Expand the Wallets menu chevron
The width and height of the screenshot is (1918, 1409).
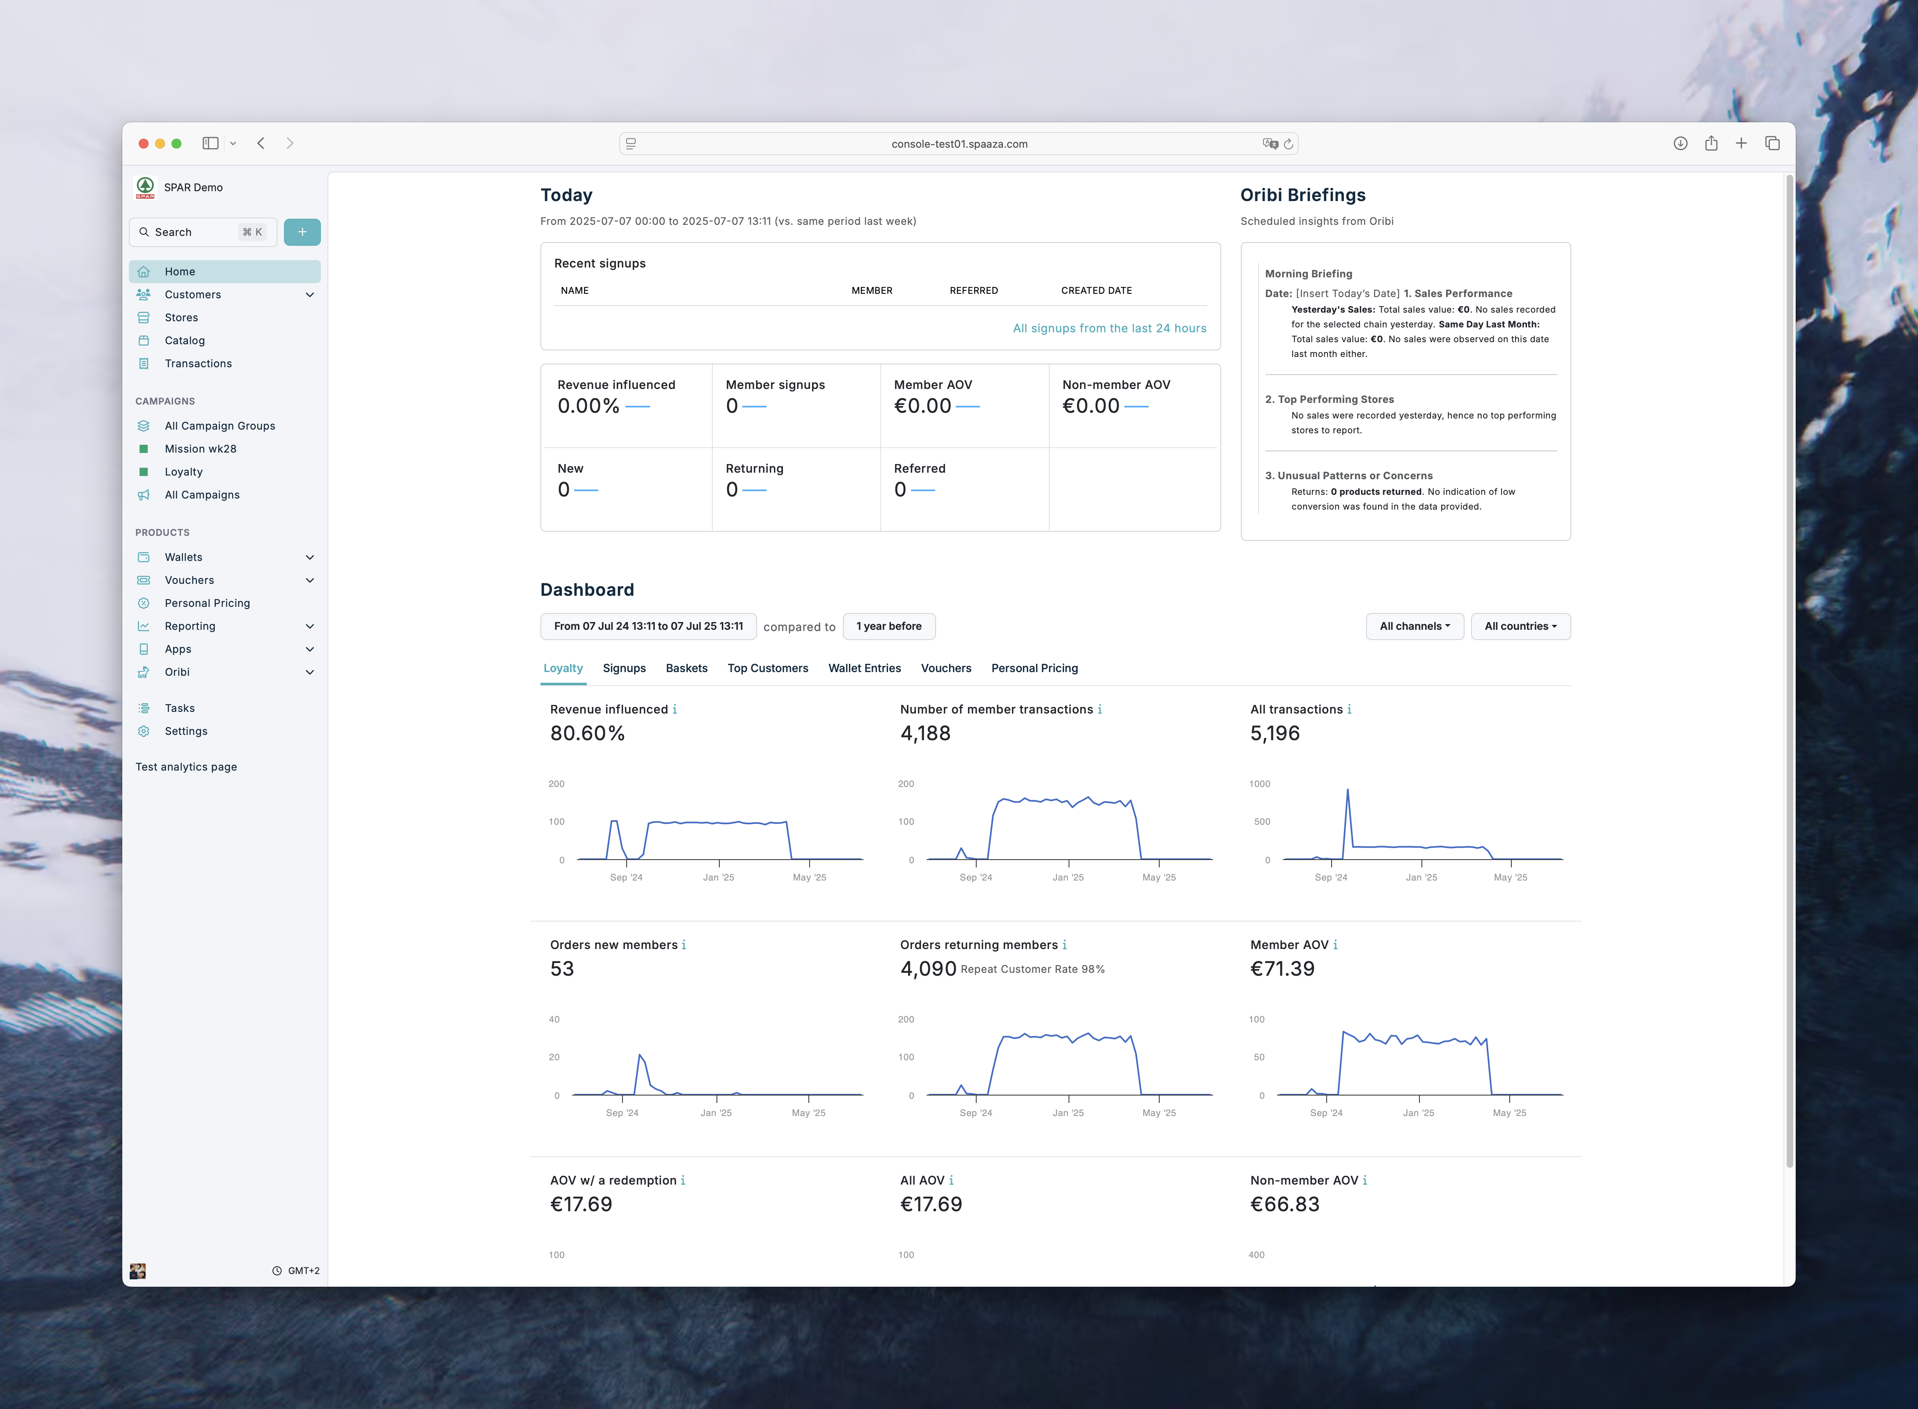point(309,557)
